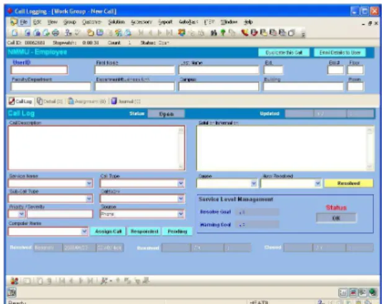
Task: Click the icon at the bottom-left above Ready
Action: click(x=12, y=293)
